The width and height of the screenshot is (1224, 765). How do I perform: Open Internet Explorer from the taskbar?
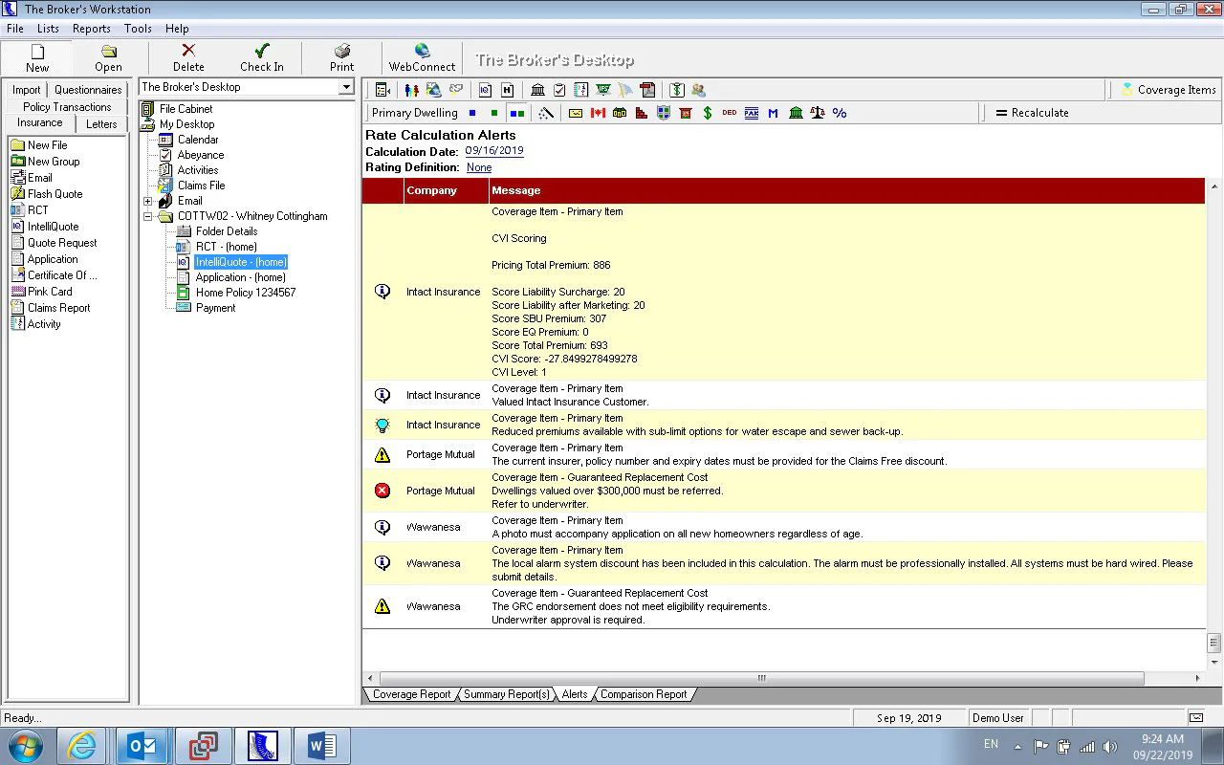(83, 746)
